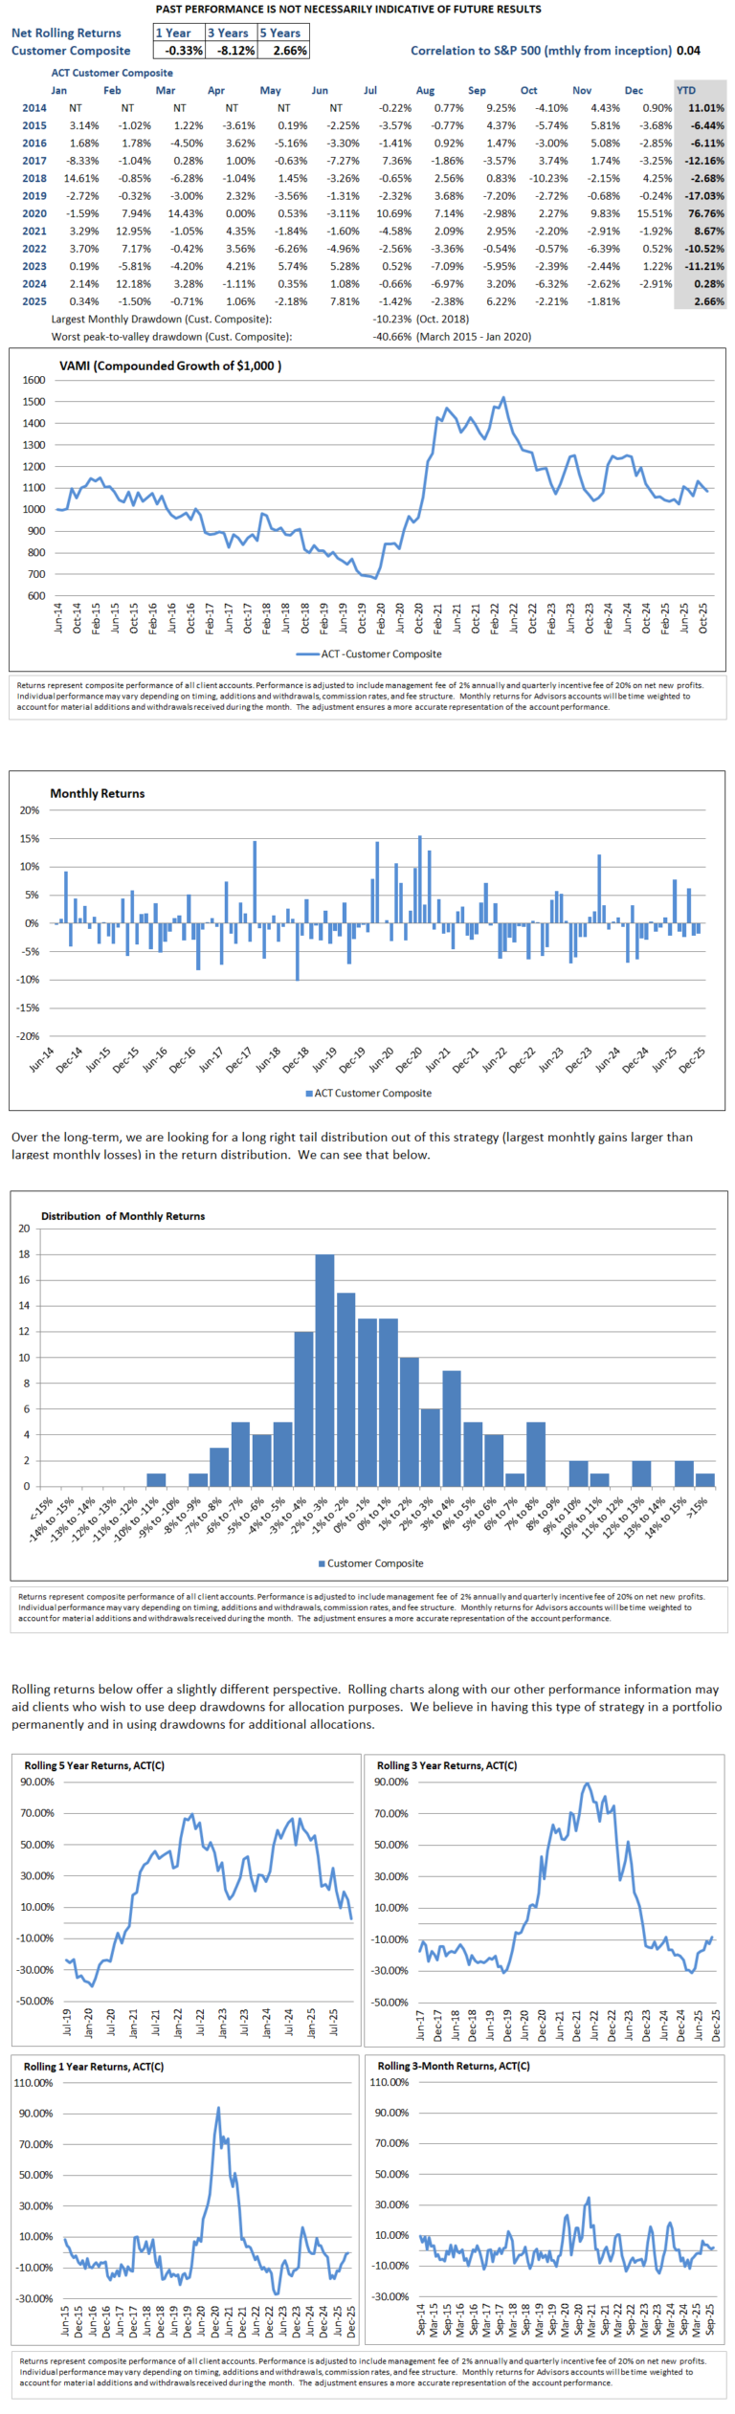This screenshot has height=2414, width=735.
Task: Click the Customer Composite legend swatch under Distribution chart
Action: pyautogui.click(x=322, y=1563)
